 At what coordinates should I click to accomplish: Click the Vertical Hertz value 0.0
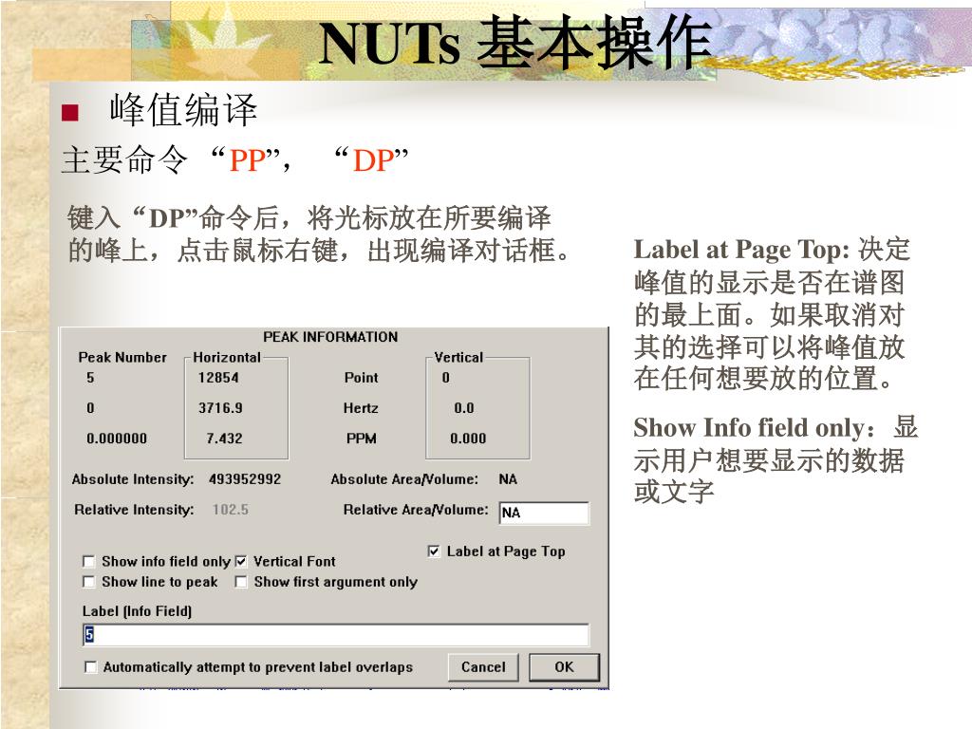(463, 408)
